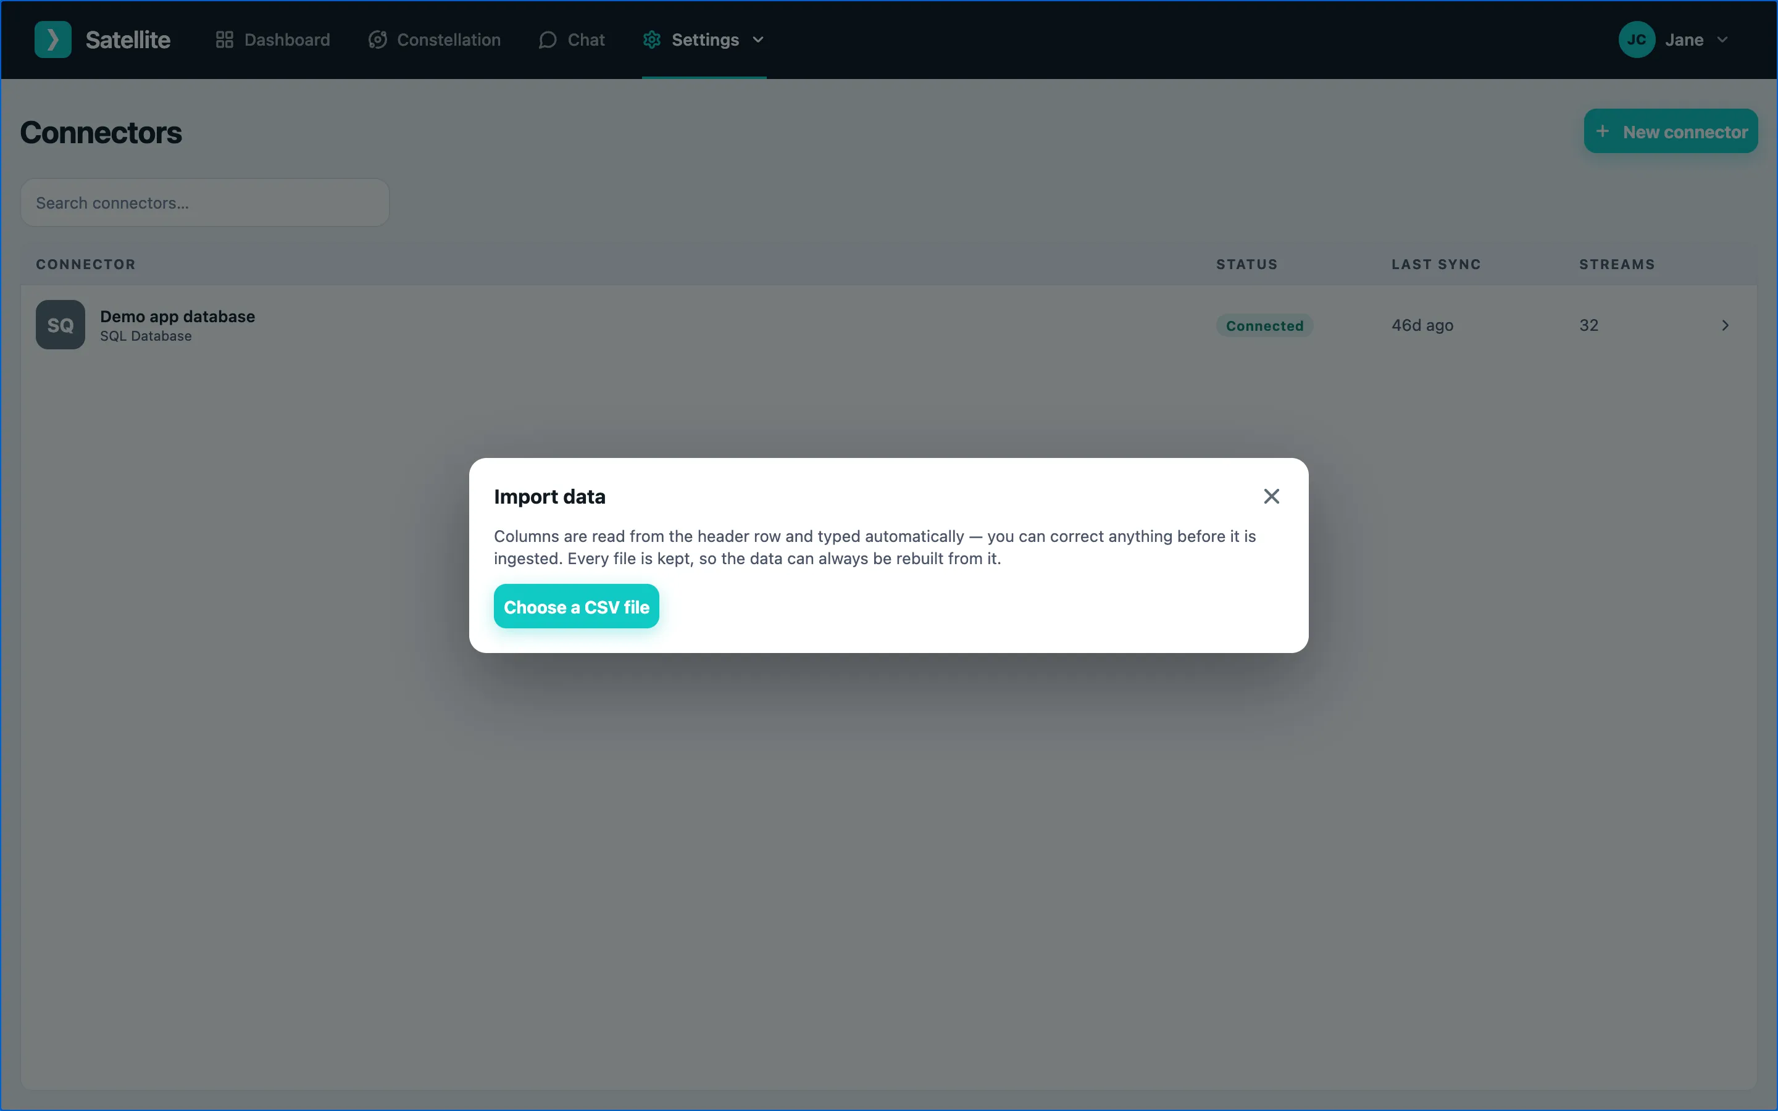This screenshot has height=1111, width=1778.
Task: Click the 46d ago last sync value
Action: point(1422,325)
